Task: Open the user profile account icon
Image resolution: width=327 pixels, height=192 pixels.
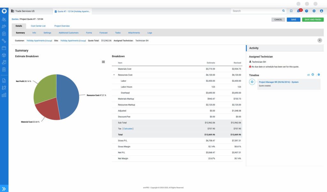Action: click(322, 11)
